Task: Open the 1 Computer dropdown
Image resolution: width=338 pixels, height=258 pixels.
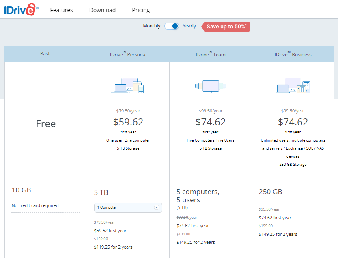Action: (x=128, y=207)
